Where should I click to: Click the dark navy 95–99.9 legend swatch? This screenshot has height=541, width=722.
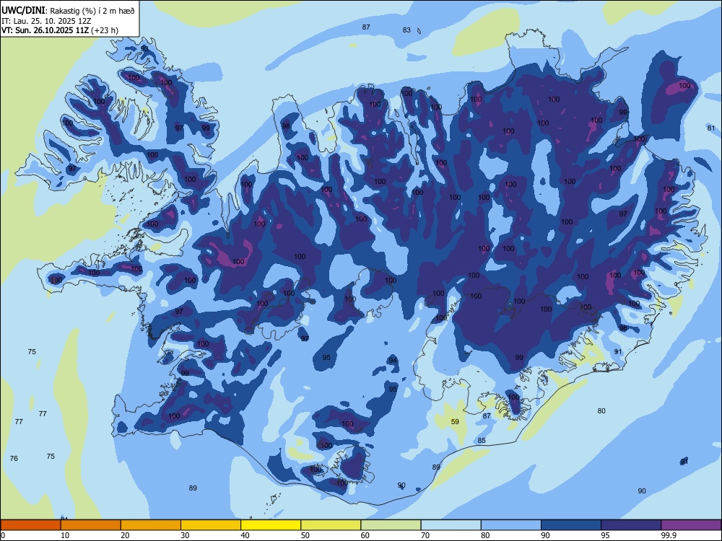(x=631, y=525)
